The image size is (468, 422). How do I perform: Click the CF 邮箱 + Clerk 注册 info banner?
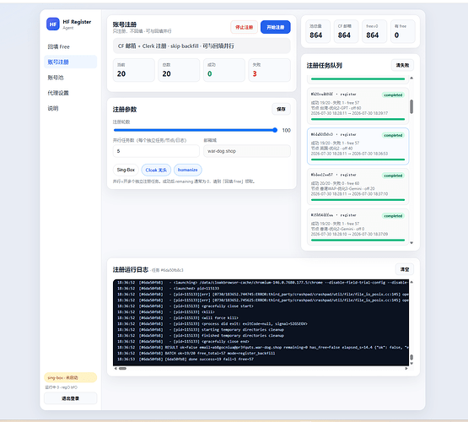tap(202, 46)
